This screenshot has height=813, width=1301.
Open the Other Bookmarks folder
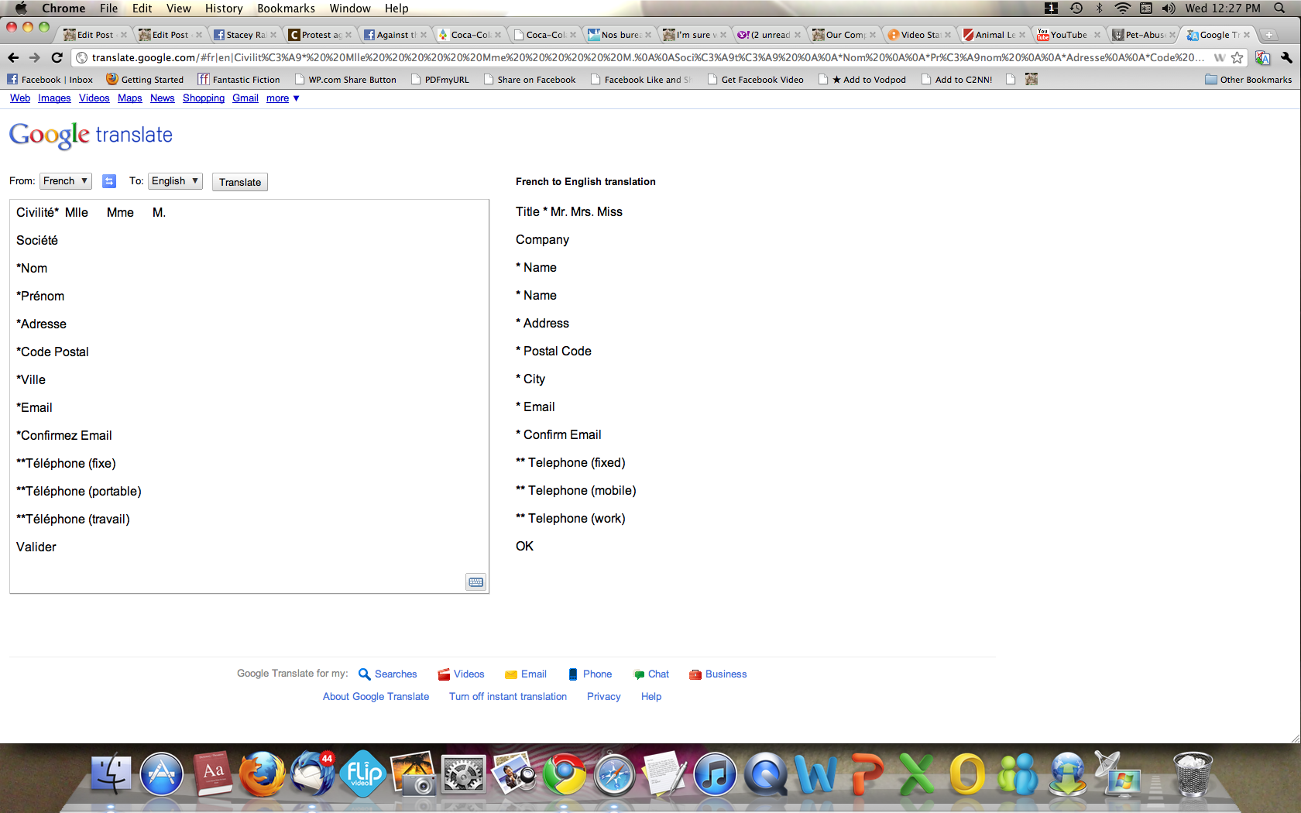(x=1248, y=80)
